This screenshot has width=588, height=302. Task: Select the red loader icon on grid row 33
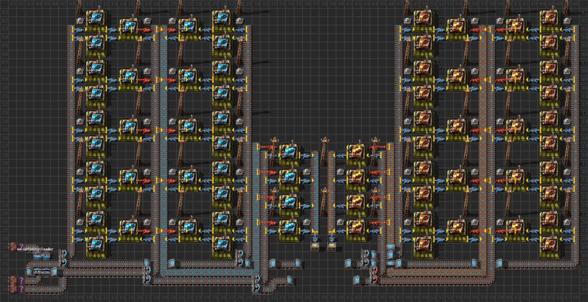(x=13, y=280)
